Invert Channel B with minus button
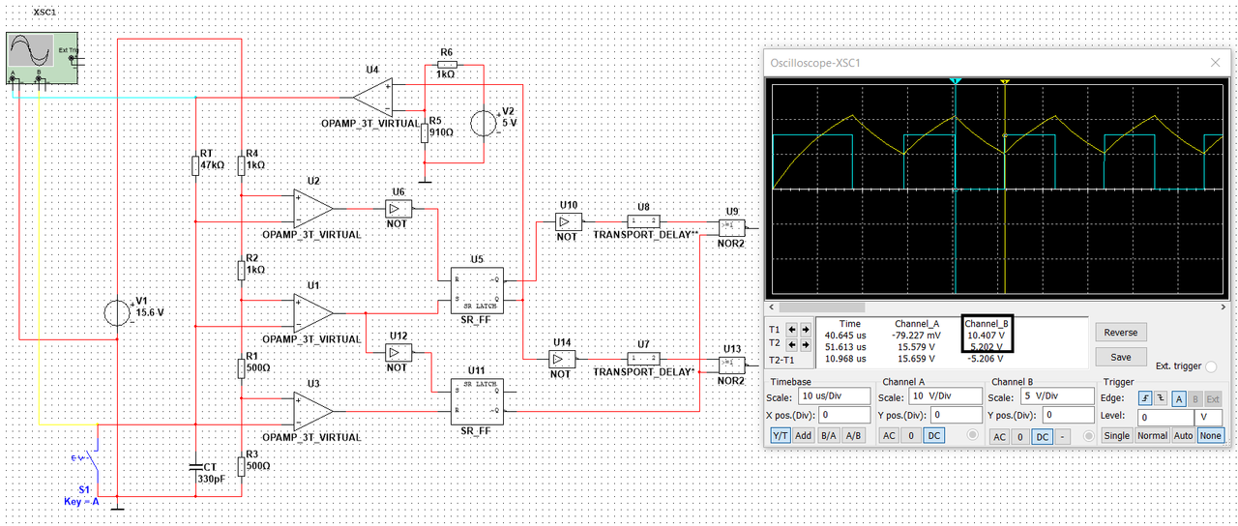 1063,436
